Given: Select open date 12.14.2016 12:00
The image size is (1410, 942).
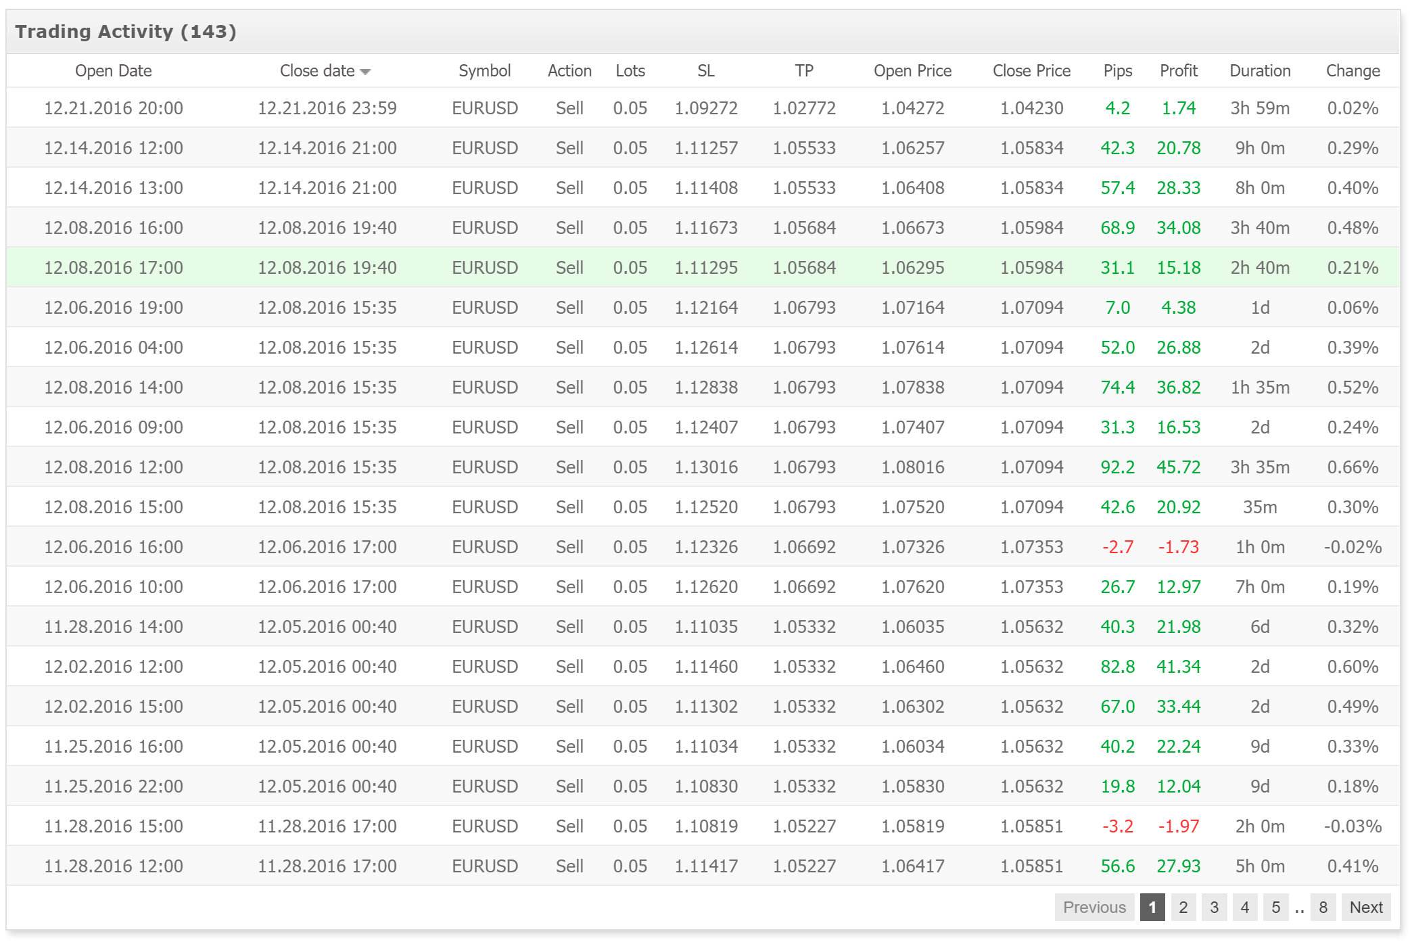Looking at the screenshot, I should pos(114,148).
